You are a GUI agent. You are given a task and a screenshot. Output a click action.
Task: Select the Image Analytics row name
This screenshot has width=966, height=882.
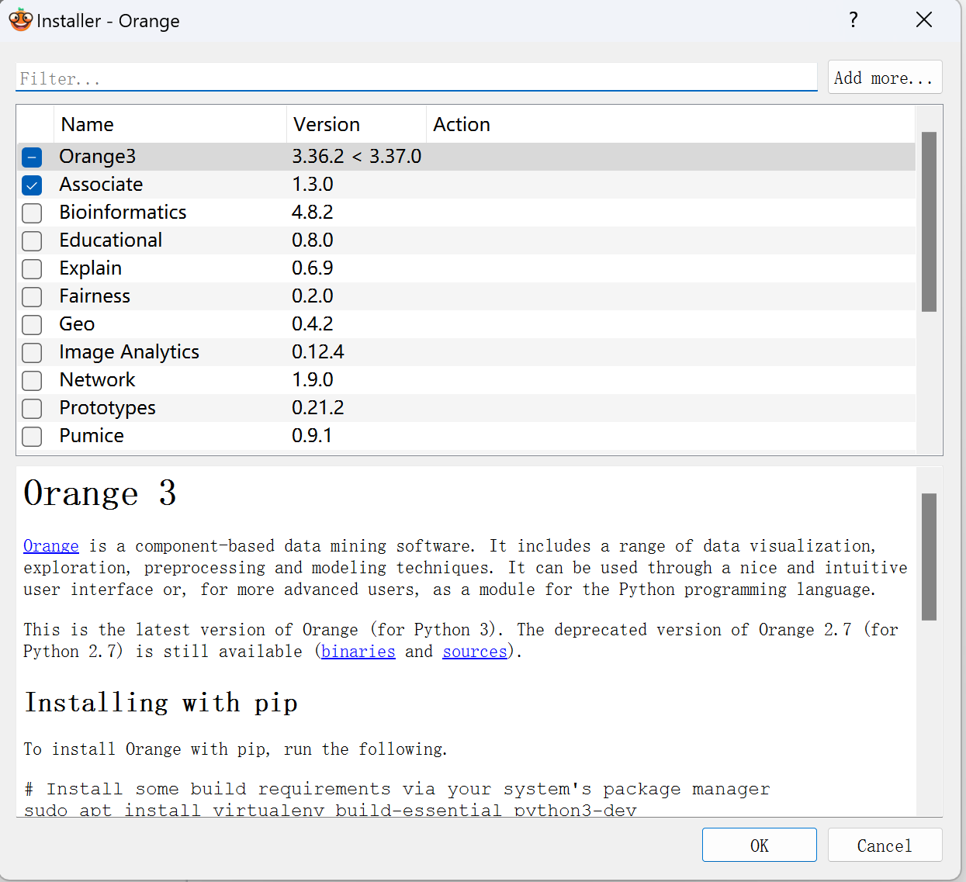click(130, 352)
